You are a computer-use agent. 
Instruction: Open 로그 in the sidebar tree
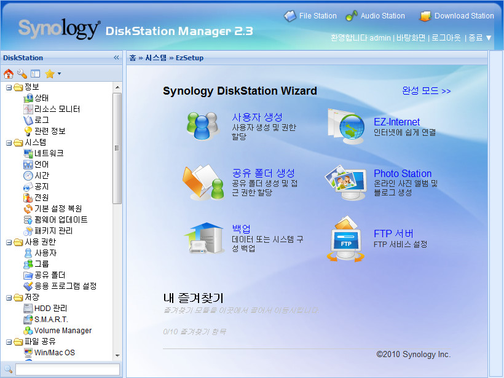point(42,120)
